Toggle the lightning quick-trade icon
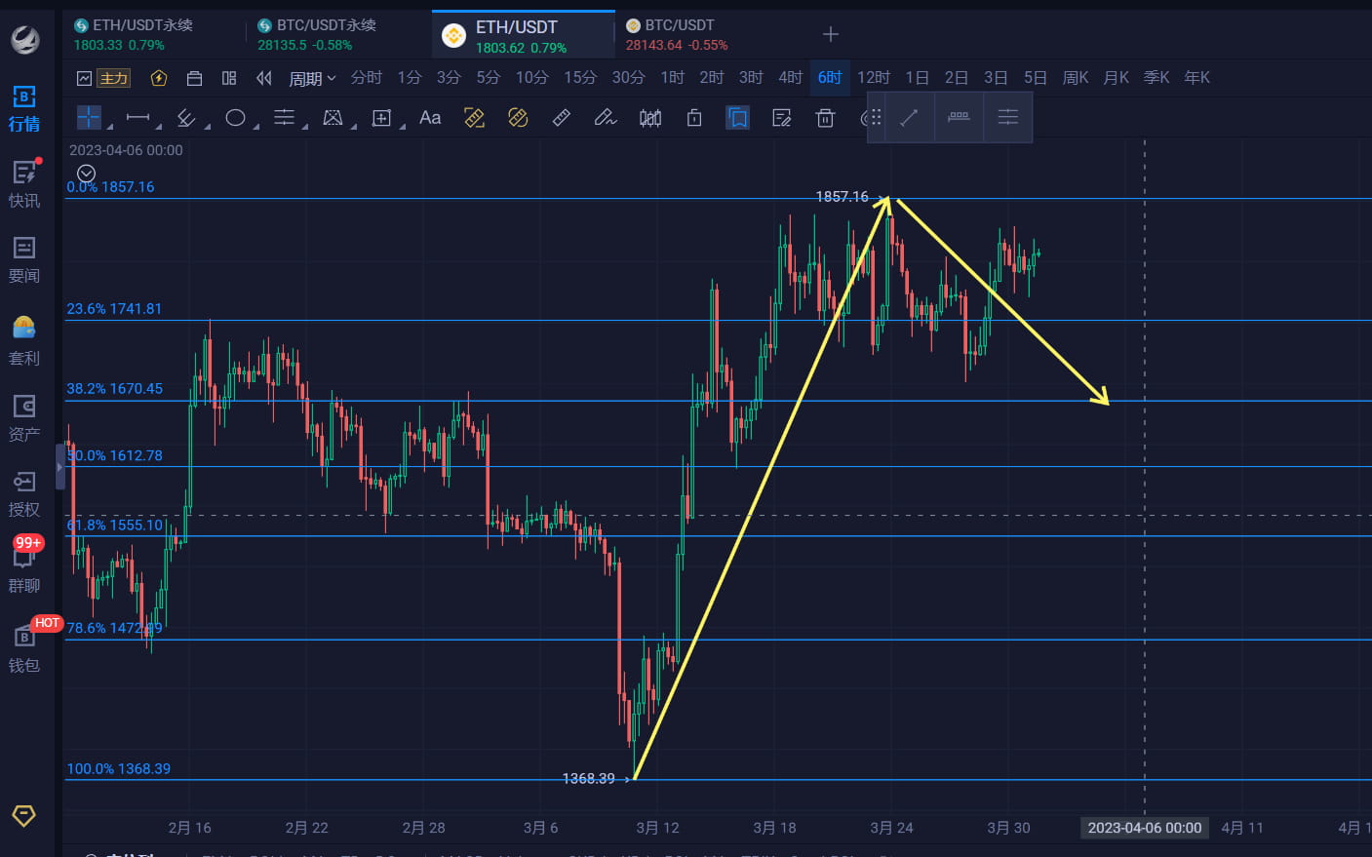The height and width of the screenshot is (857, 1372). coord(159,77)
